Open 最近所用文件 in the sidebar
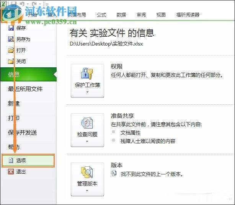The image size is (235, 205). click(25, 89)
